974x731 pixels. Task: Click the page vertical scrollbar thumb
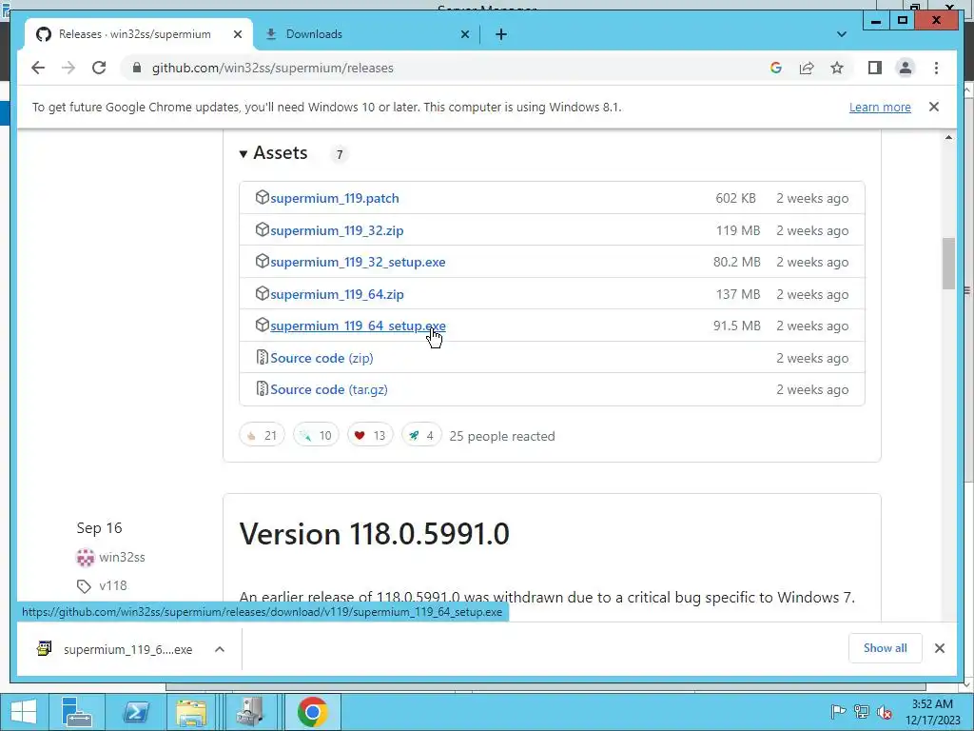click(x=948, y=263)
